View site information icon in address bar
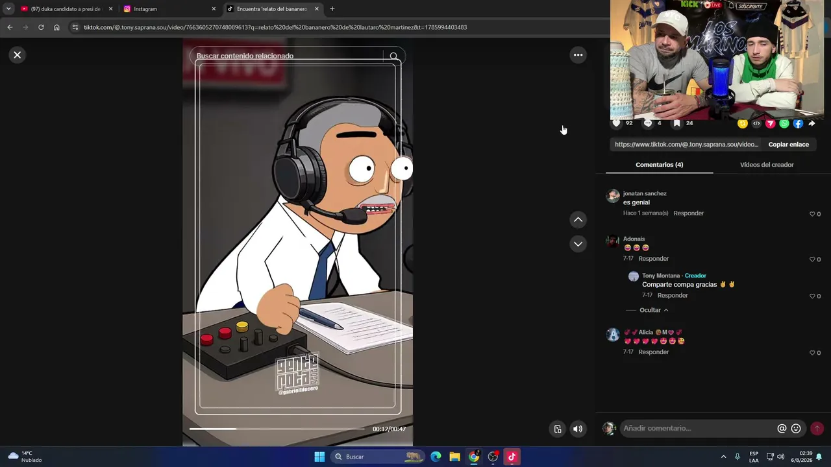Screen dimensions: 831x467 75,27
